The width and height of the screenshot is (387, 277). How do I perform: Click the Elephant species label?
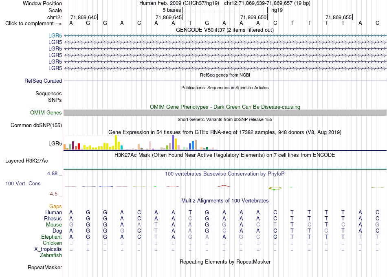[52, 237]
